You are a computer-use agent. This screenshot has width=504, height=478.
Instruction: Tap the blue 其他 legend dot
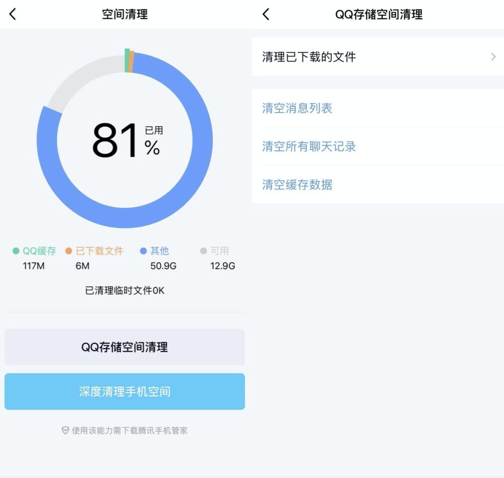(x=143, y=251)
